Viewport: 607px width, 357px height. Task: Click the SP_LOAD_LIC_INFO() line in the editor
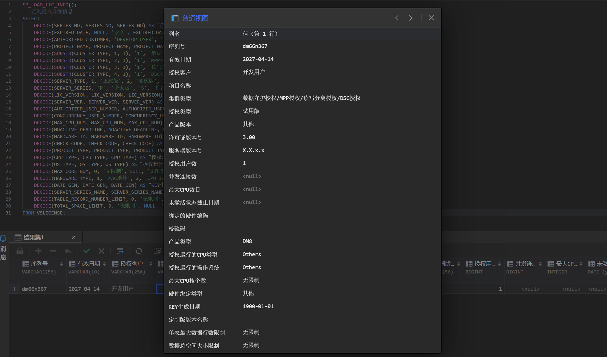[50, 5]
